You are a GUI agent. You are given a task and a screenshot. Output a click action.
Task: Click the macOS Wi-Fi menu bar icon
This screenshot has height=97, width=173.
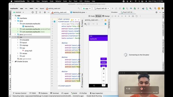(136, 1)
